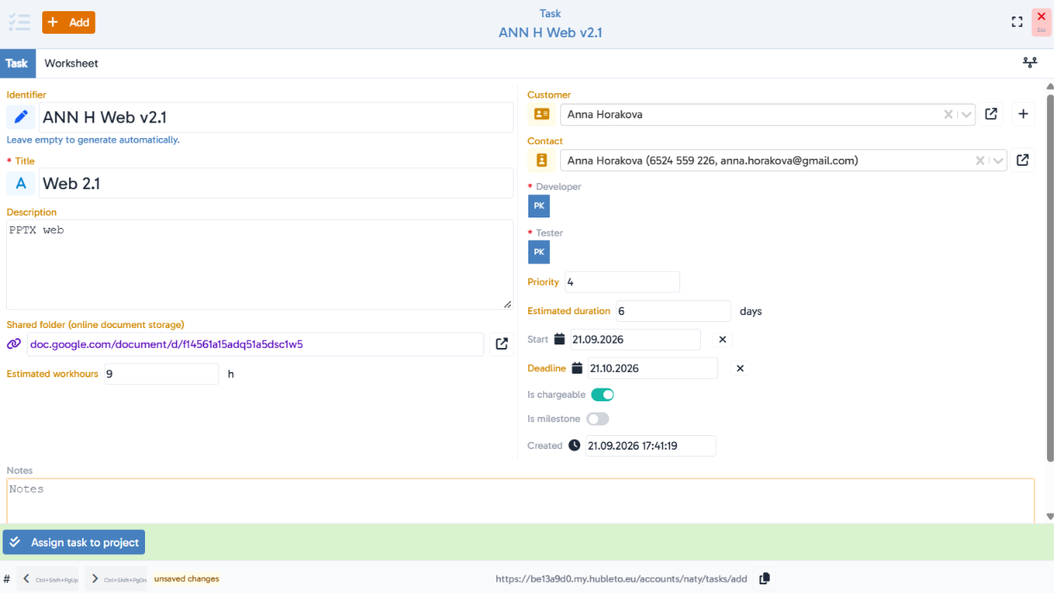Open the hierarchy diagram icon on the tab bar
This screenshot has height=593, width=1054.
[1030, 63]
